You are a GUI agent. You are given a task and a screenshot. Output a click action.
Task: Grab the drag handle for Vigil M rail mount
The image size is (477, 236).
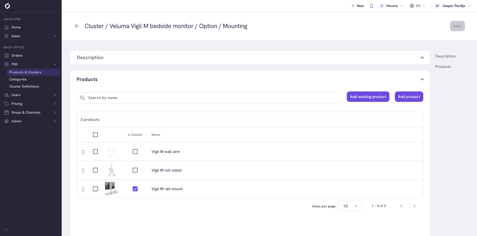83,189
